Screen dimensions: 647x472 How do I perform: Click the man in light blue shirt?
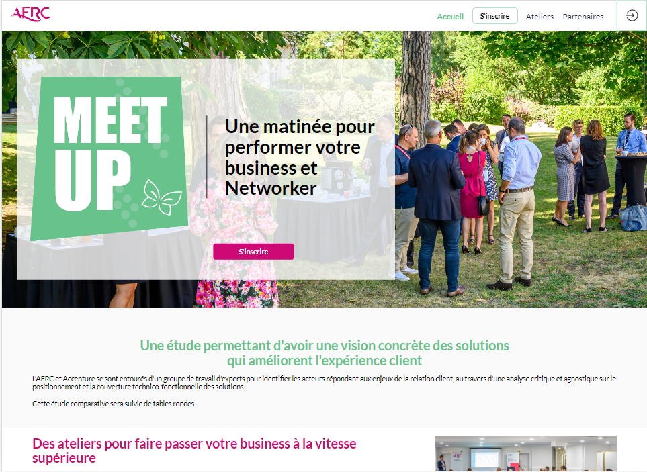coord(517,203)
